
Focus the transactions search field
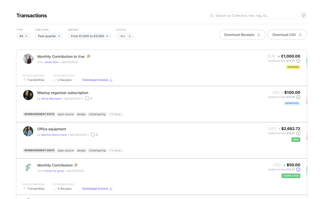252,16
